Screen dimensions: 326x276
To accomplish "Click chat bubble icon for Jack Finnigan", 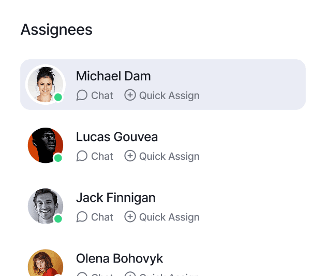I will click(x=82, y=217).
